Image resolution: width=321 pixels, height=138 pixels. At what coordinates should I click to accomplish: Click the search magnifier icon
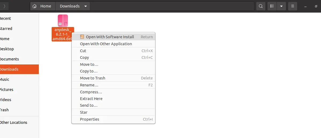[261, 6]
